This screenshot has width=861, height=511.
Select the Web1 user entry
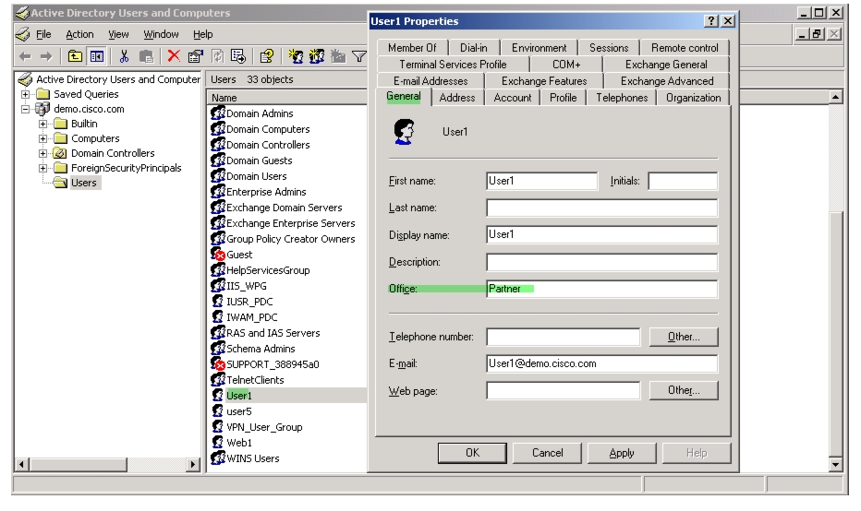coord(239,443)
